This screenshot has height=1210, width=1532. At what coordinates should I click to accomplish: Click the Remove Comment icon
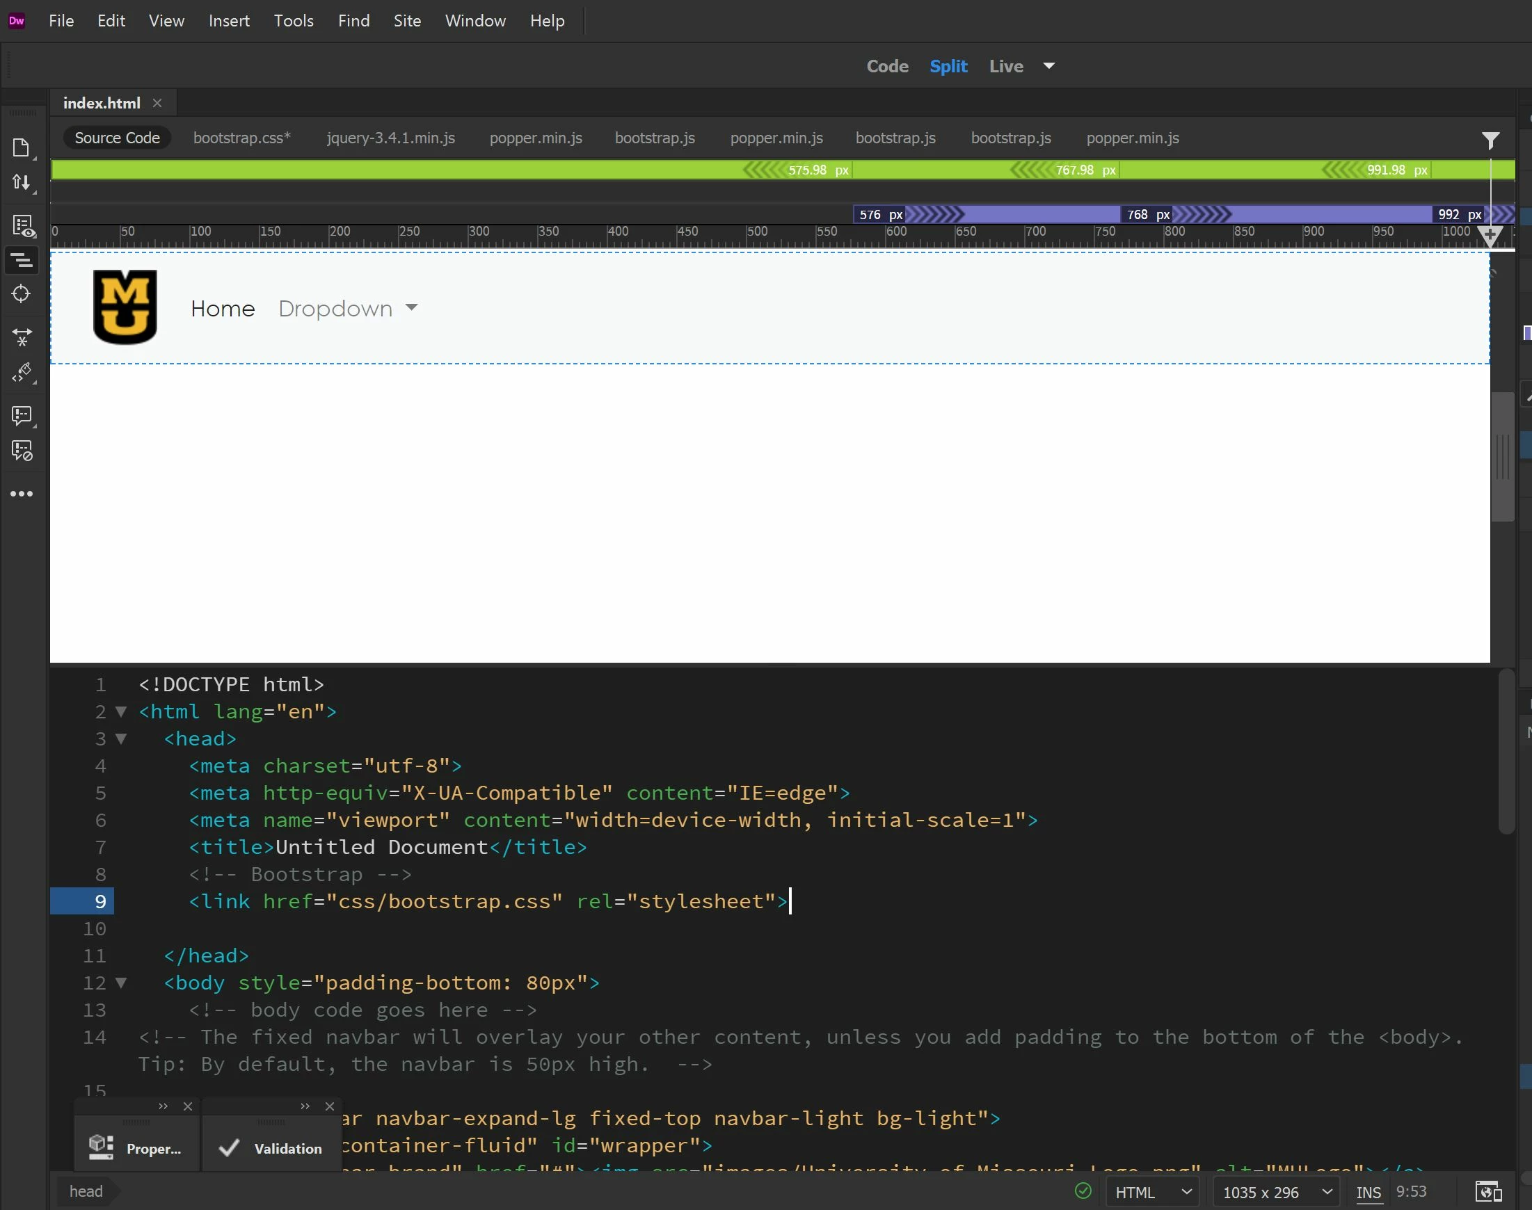[x=22, y=451]
